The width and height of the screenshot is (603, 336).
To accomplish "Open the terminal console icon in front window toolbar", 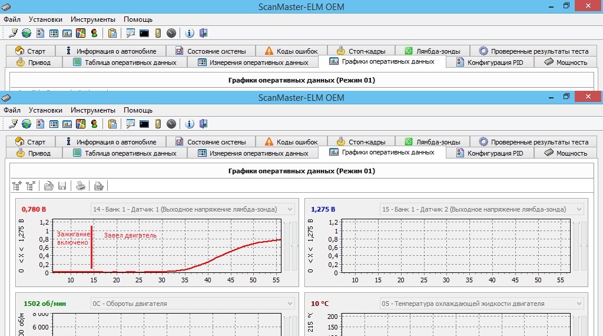I will 144,124.
